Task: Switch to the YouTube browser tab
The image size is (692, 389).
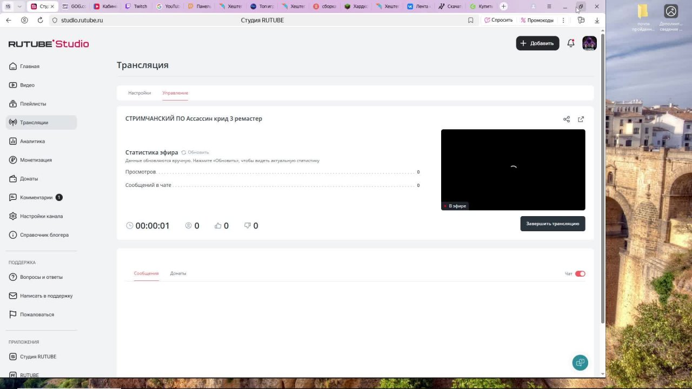Action: tap(167, 6)
